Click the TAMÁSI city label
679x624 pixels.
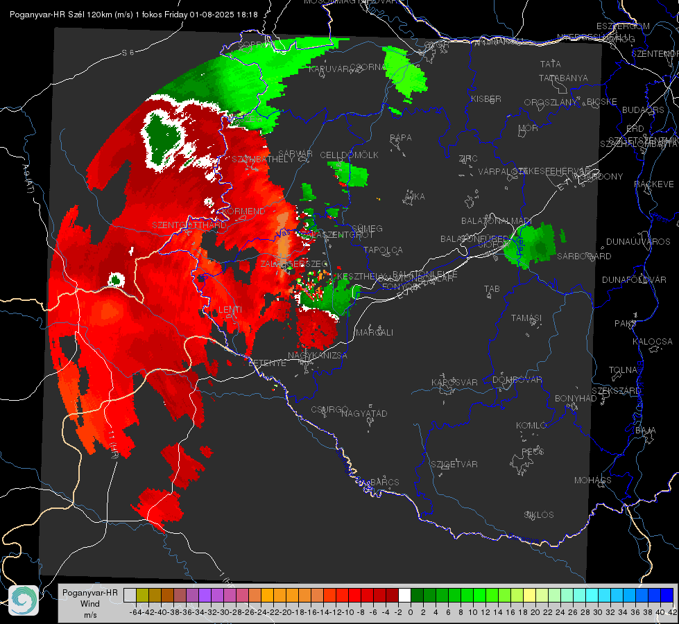[x=526, y=318]
